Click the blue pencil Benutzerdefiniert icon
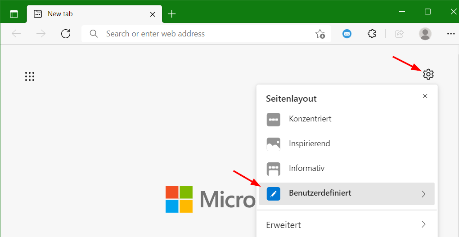459x237 pixels. [274, 194]
